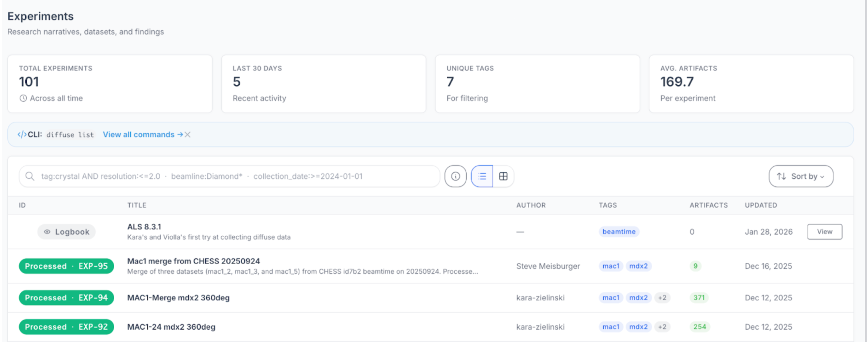
Task: Switch to table layout view
Action: (504, 176)
